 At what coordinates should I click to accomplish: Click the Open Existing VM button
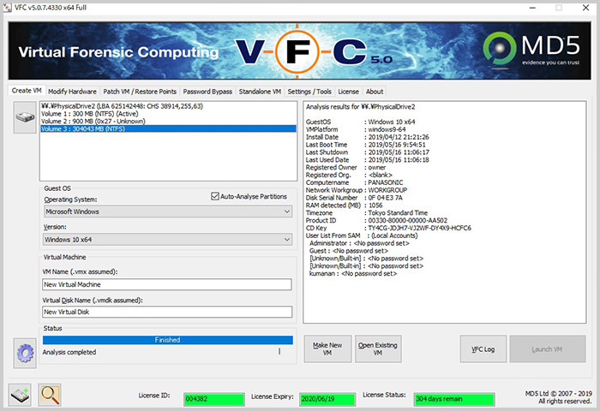pyautogui.click(x=377, y=349)
